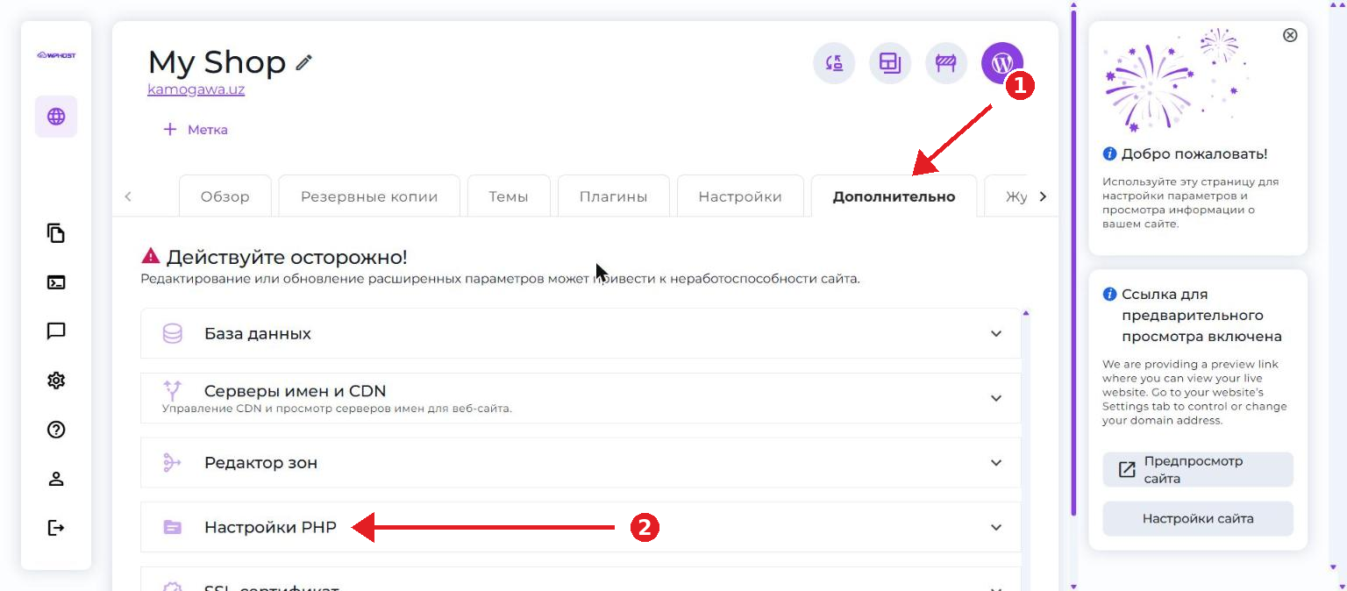Click the globe sites icon in sidebar

pos(56,117)
